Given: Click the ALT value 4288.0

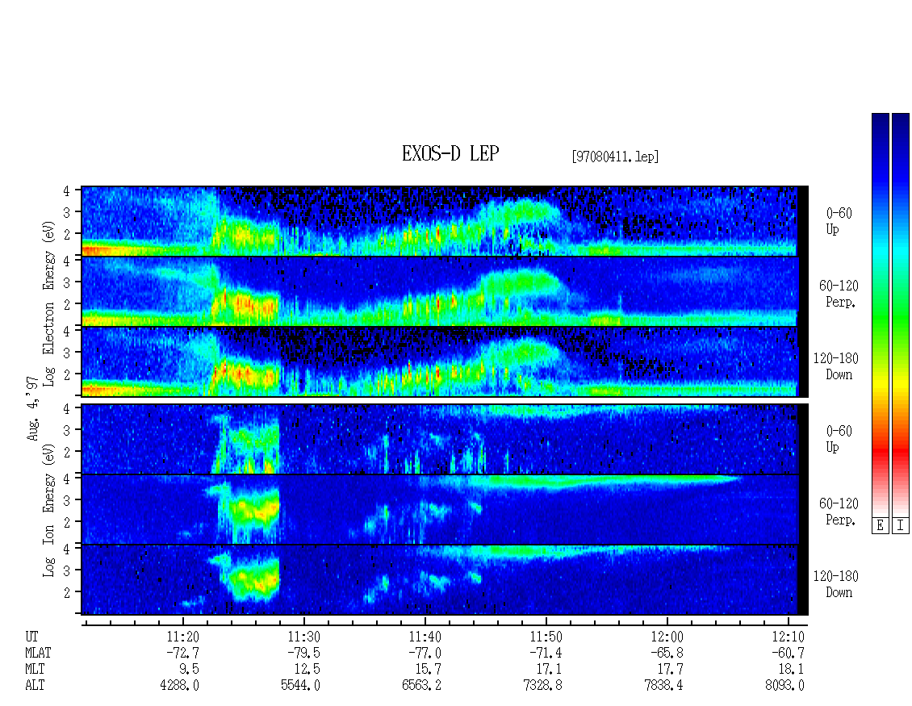Looking at the screenshot, I should 180,686.
